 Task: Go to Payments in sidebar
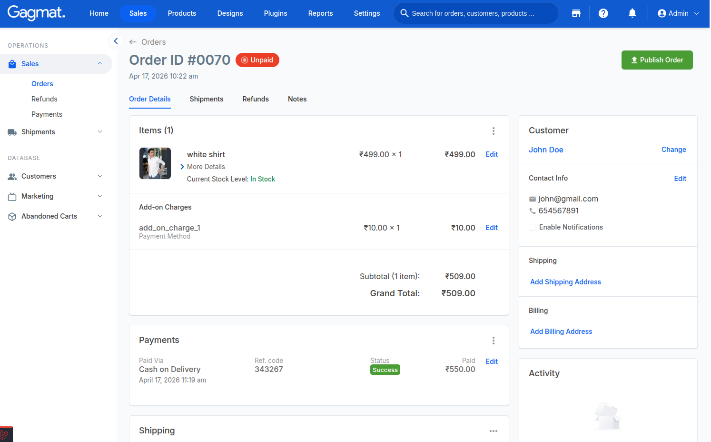click(47, 114)
